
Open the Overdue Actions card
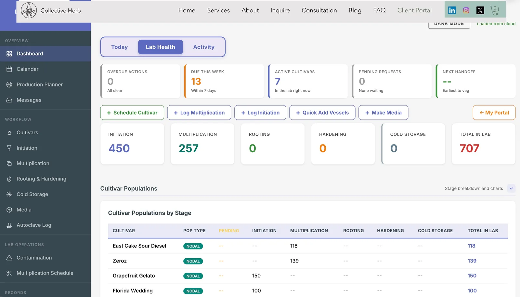pyautogui.click(x=140, y=81)
